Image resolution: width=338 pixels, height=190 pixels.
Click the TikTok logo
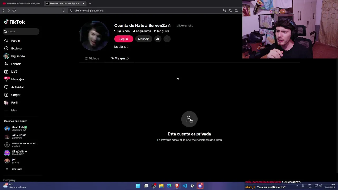pyautogui.click(x=15, y=22)
